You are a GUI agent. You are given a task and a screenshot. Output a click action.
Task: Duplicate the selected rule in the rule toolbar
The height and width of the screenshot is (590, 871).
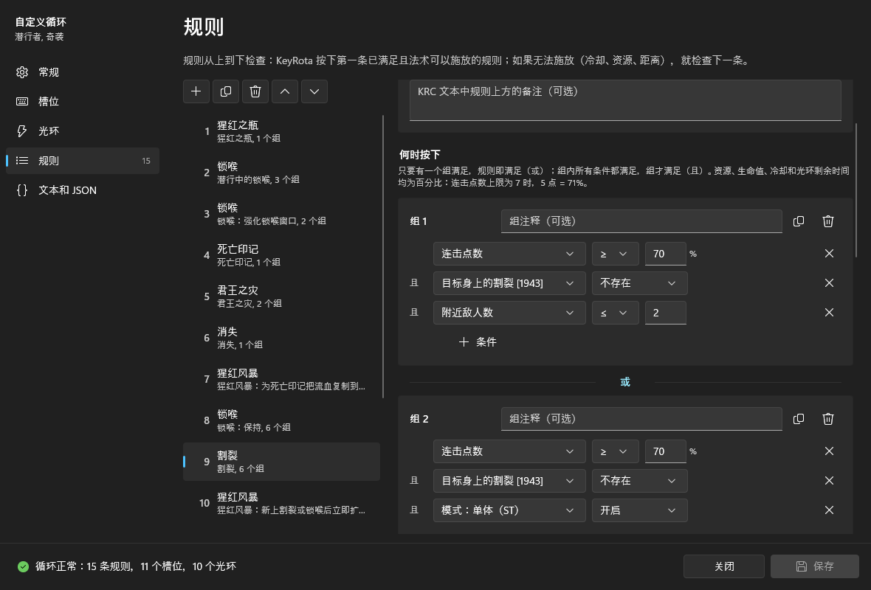(x=226, y=91)
